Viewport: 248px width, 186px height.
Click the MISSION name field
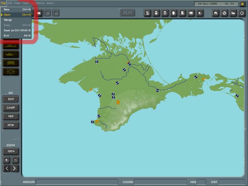tap(77, 182)
